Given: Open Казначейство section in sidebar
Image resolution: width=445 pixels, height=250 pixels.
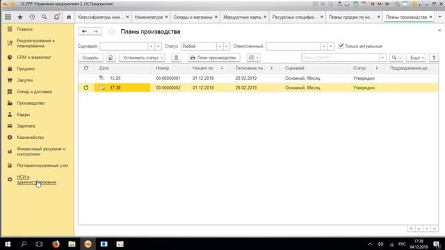Looking at the screenshot, I should pyautogui.click(x=31, y=137).
